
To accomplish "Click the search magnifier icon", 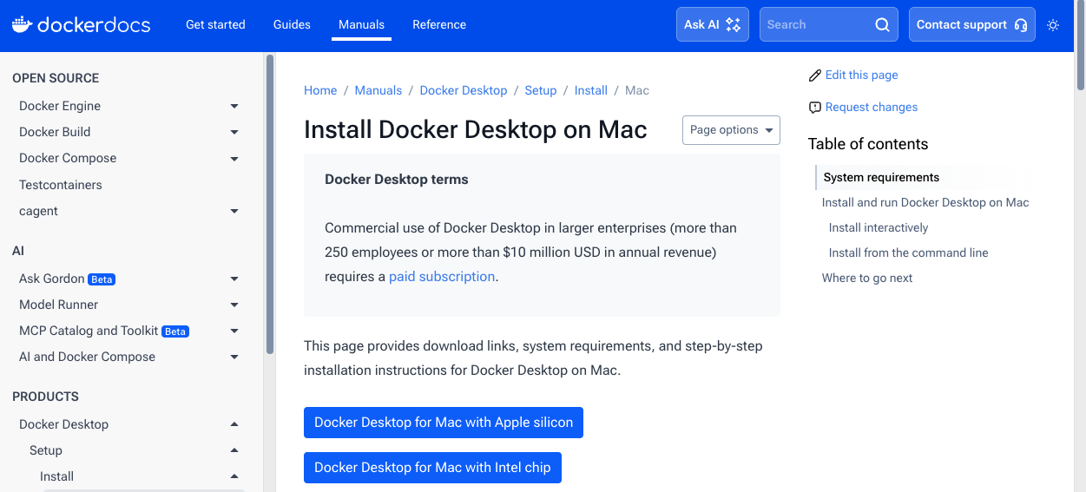I will coord(882,24).
